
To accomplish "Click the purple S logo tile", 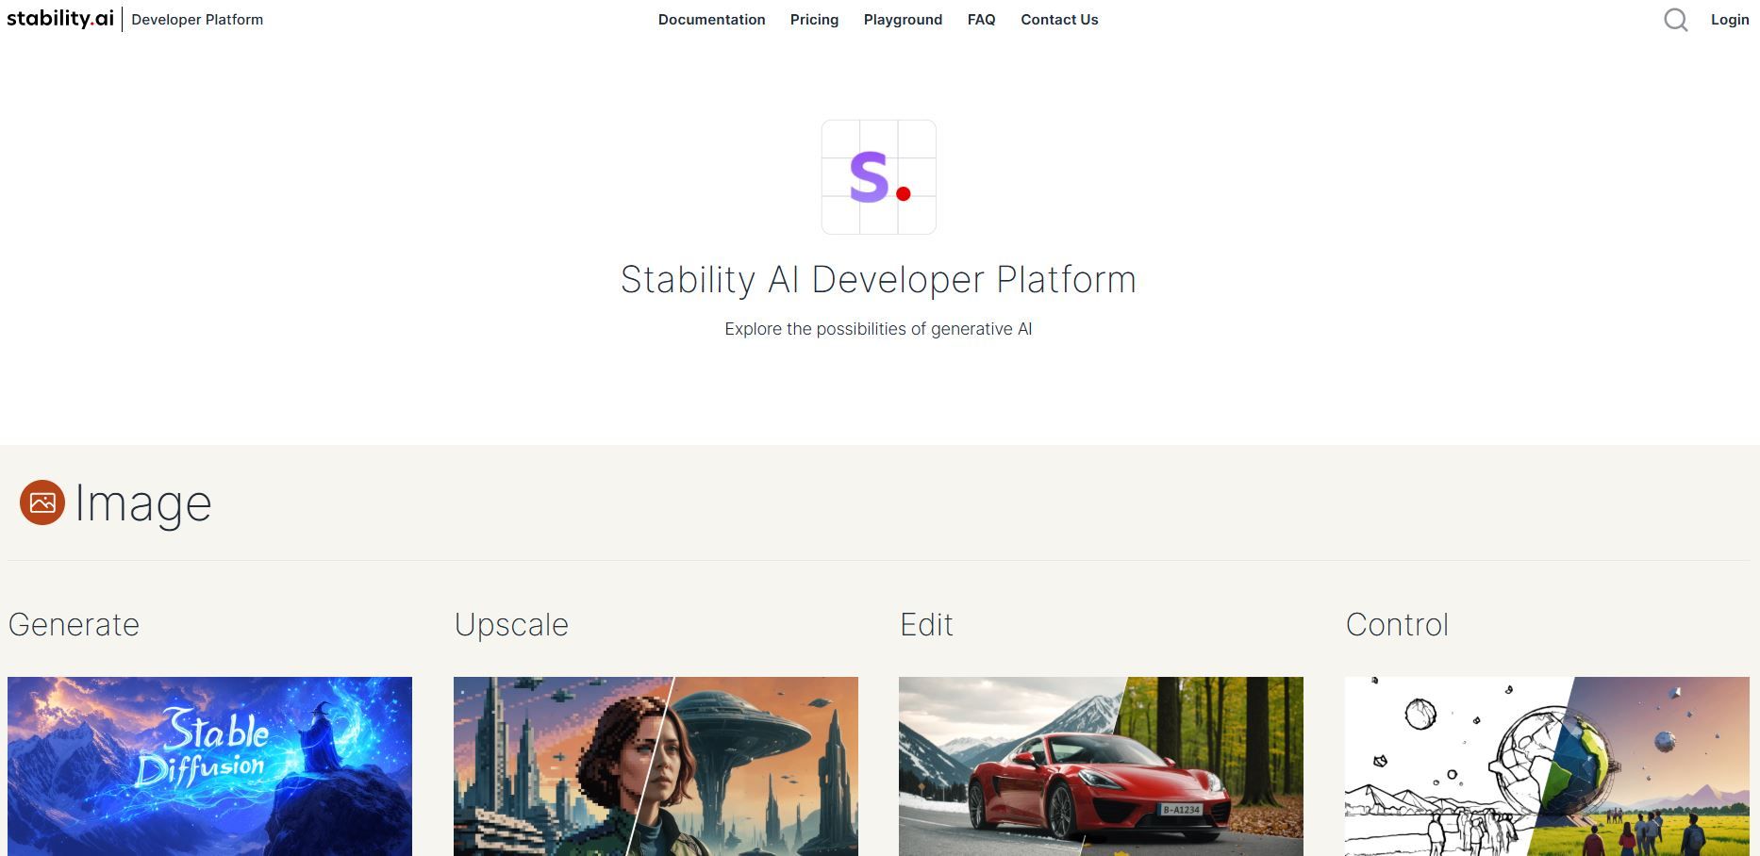I will [879, 177].
